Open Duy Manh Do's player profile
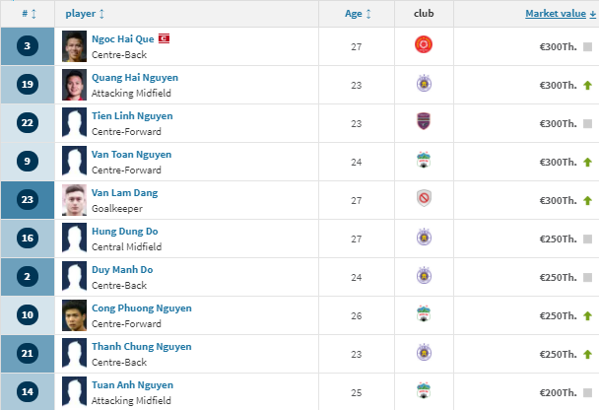 tap(122, 269)
